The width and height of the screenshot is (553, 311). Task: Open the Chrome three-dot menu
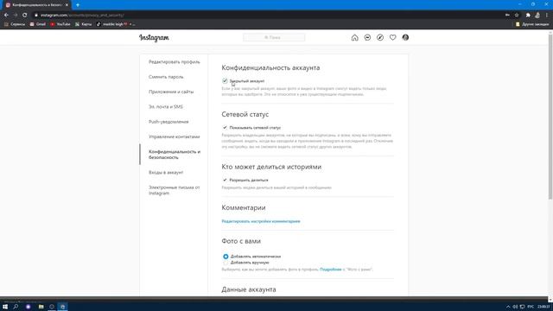547,16
